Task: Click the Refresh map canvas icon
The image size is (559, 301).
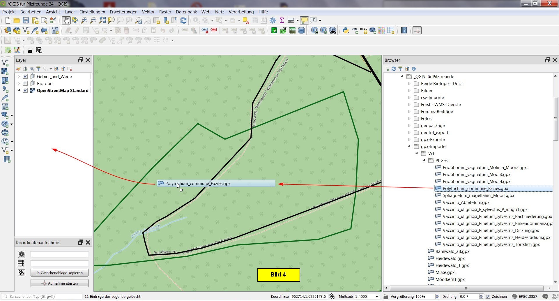Action: tap(183, 20)
